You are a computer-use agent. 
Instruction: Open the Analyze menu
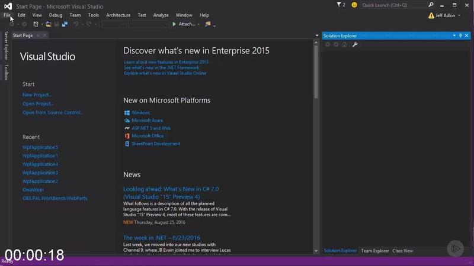click(x=161, y=15)
